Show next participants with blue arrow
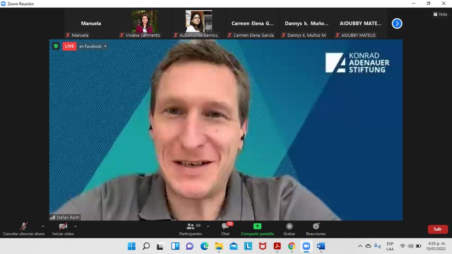 pyautogui.click(x=397, y=24)
